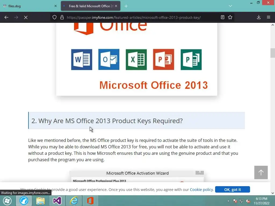The height and width of the screenshot is (206, 275).
Task: Expand the list all tabs chevron
Action: pyautogui.click(x=230, y=6)
